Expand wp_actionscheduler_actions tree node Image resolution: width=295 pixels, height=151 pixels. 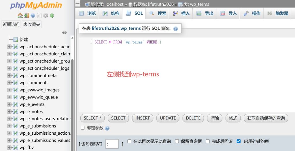click(9, 47)
